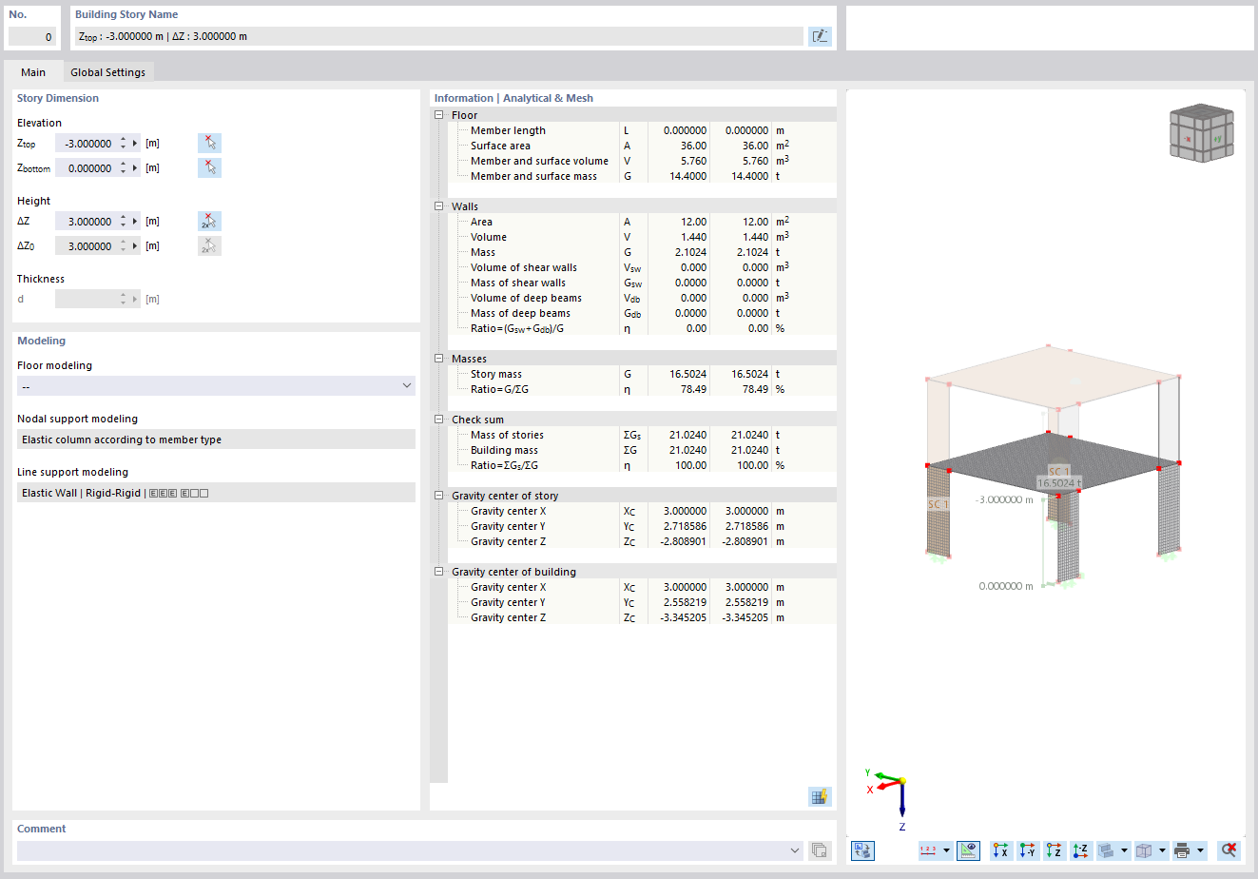Screen dimensions: 1258x879
Task: Click the '-3.000000 m' elevation label in preview
Action: [1004, 499]
